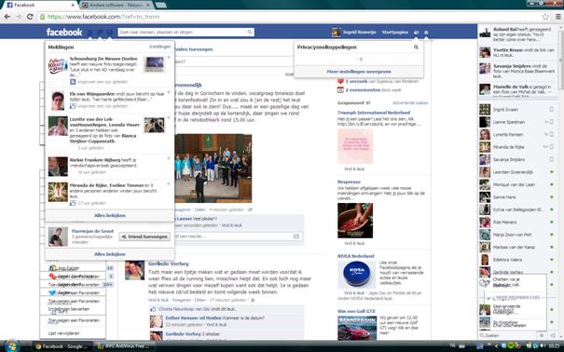Open the messages icon in Facebook header
Viewport: 564px width, 352px height.
(x=100, y=33)
